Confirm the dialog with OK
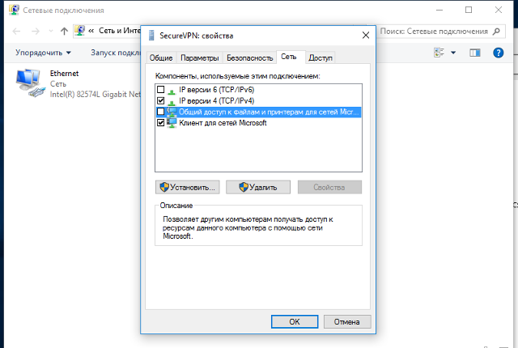The image size is (518, 348). pos(295,321)
